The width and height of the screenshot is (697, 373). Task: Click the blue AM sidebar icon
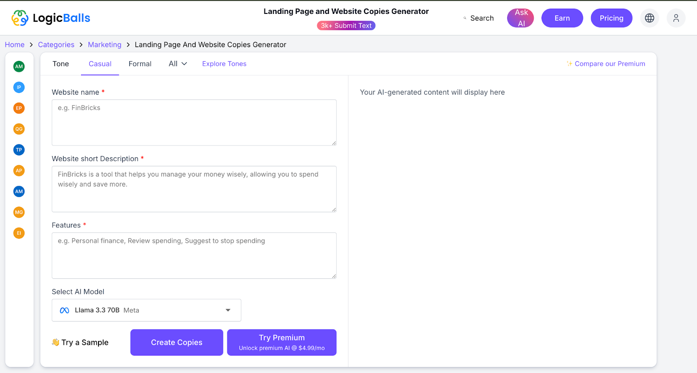point(19,192)
